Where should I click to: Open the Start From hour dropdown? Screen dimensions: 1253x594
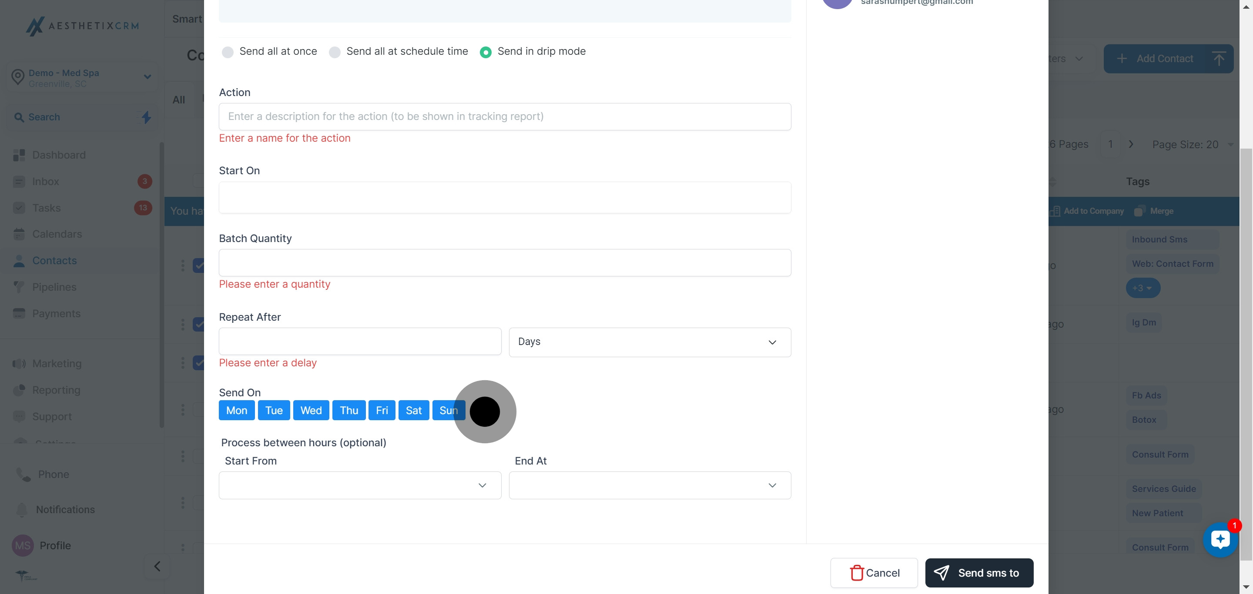click(360, 485)
